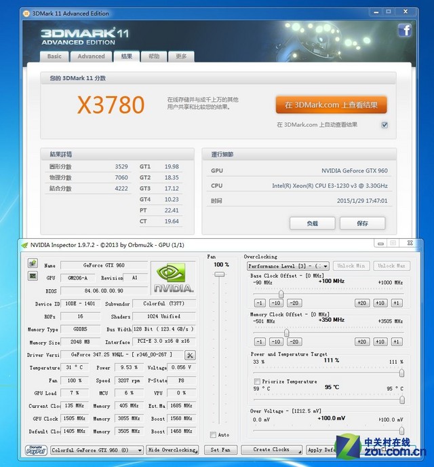
Task: Click the GT1 value 19.98
Action: [172, 166]
